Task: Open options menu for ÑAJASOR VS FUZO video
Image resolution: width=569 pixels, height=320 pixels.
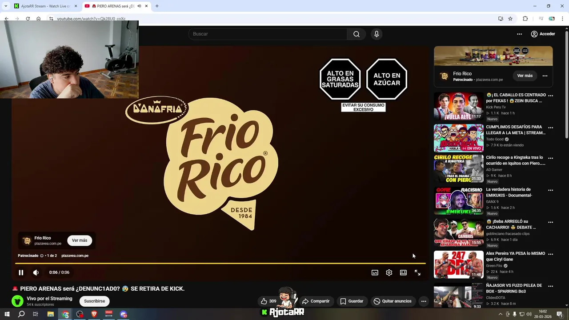Action: 550,286
